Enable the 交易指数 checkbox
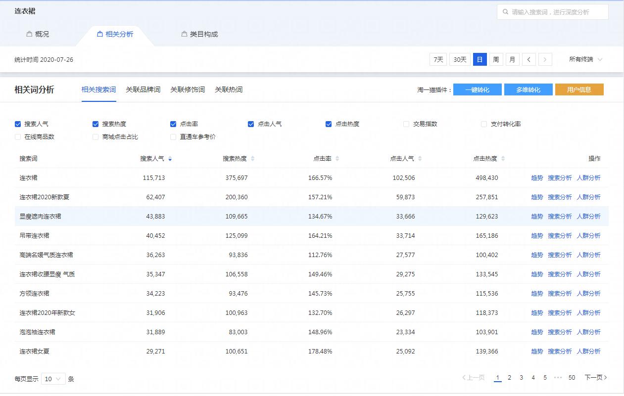Viewport: 624px width, 396px height. click(406, 124)
